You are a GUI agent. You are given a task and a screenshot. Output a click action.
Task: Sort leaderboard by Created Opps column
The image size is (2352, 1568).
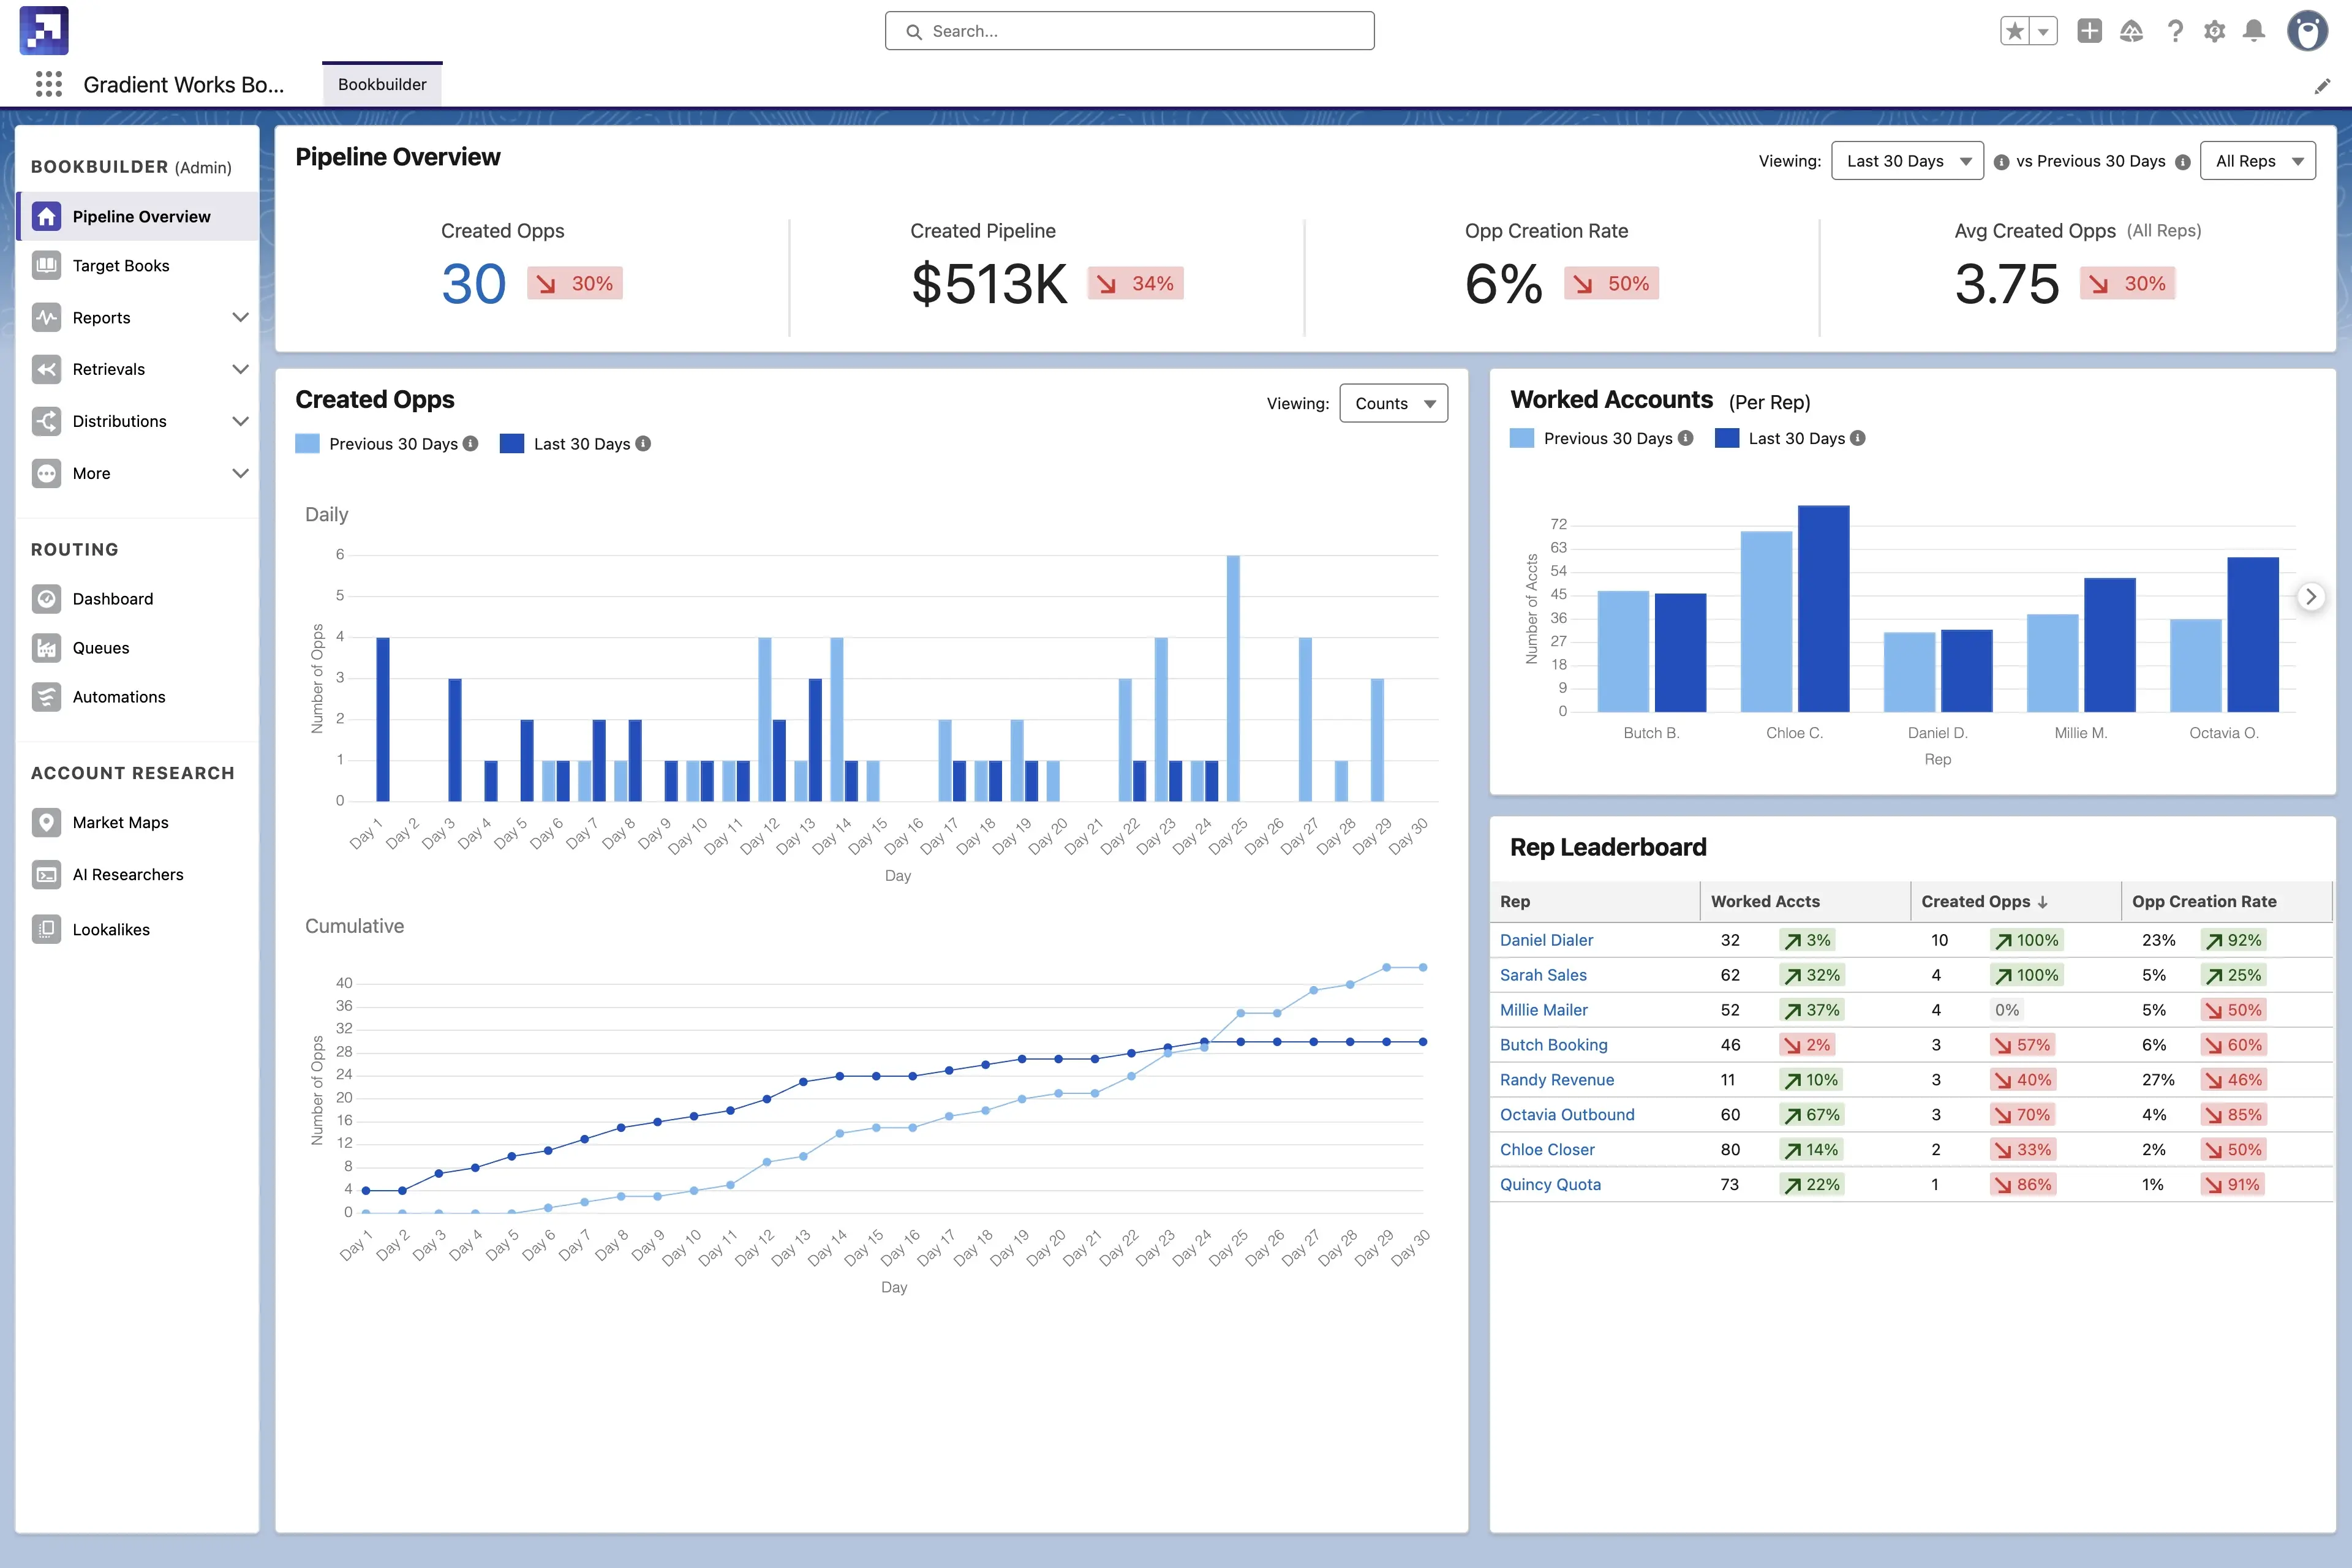pyautogui.click(x=1984, y=901)
